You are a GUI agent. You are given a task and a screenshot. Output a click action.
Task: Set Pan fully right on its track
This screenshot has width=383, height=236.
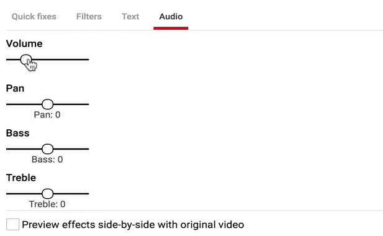(x=88, y=104)
